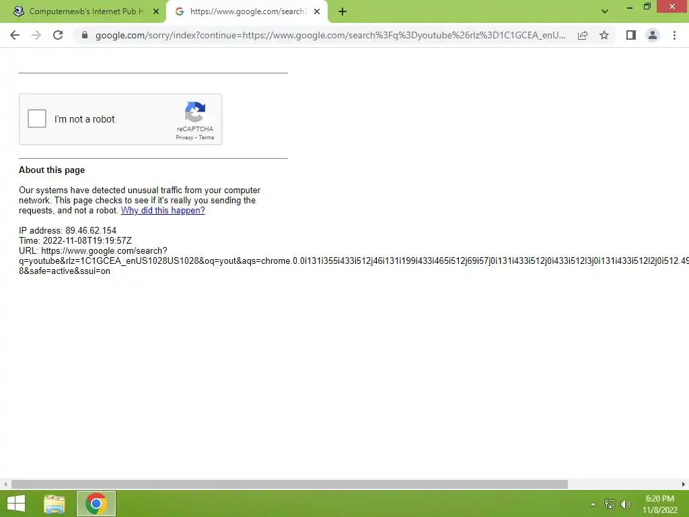Click the browser forward arrow
Image resolution: width=689 pixels, height=517 pixels.
36,35
